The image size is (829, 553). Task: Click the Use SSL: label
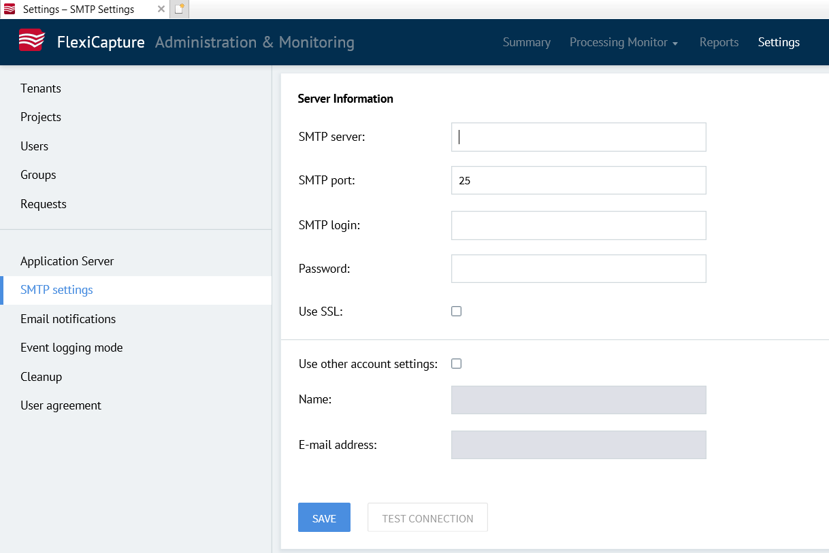[x=321, y=312]
